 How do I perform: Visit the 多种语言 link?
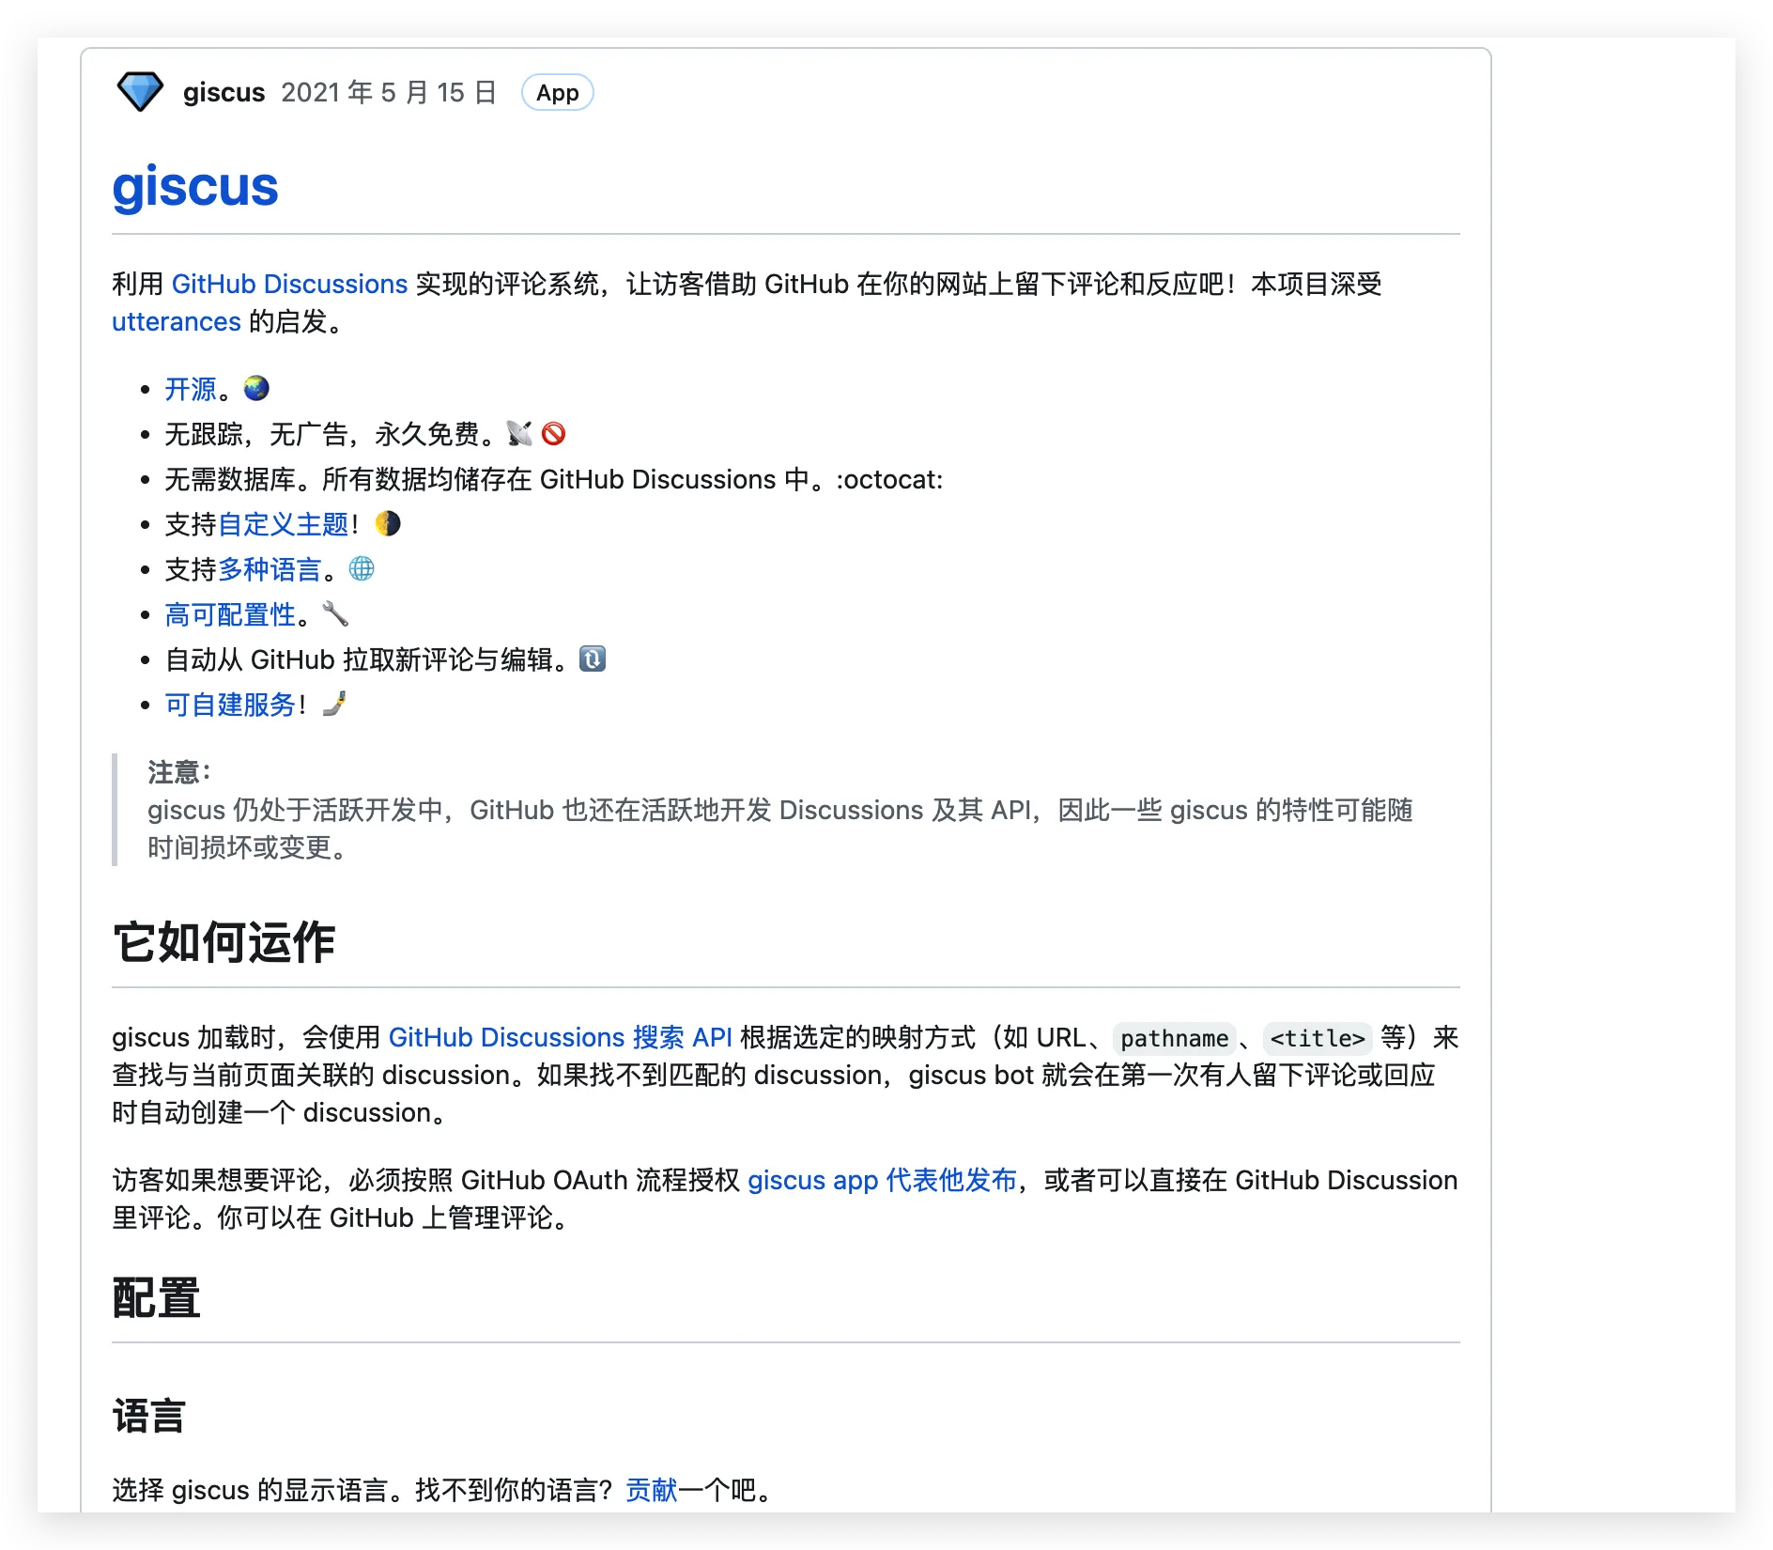tap(270, 569)
